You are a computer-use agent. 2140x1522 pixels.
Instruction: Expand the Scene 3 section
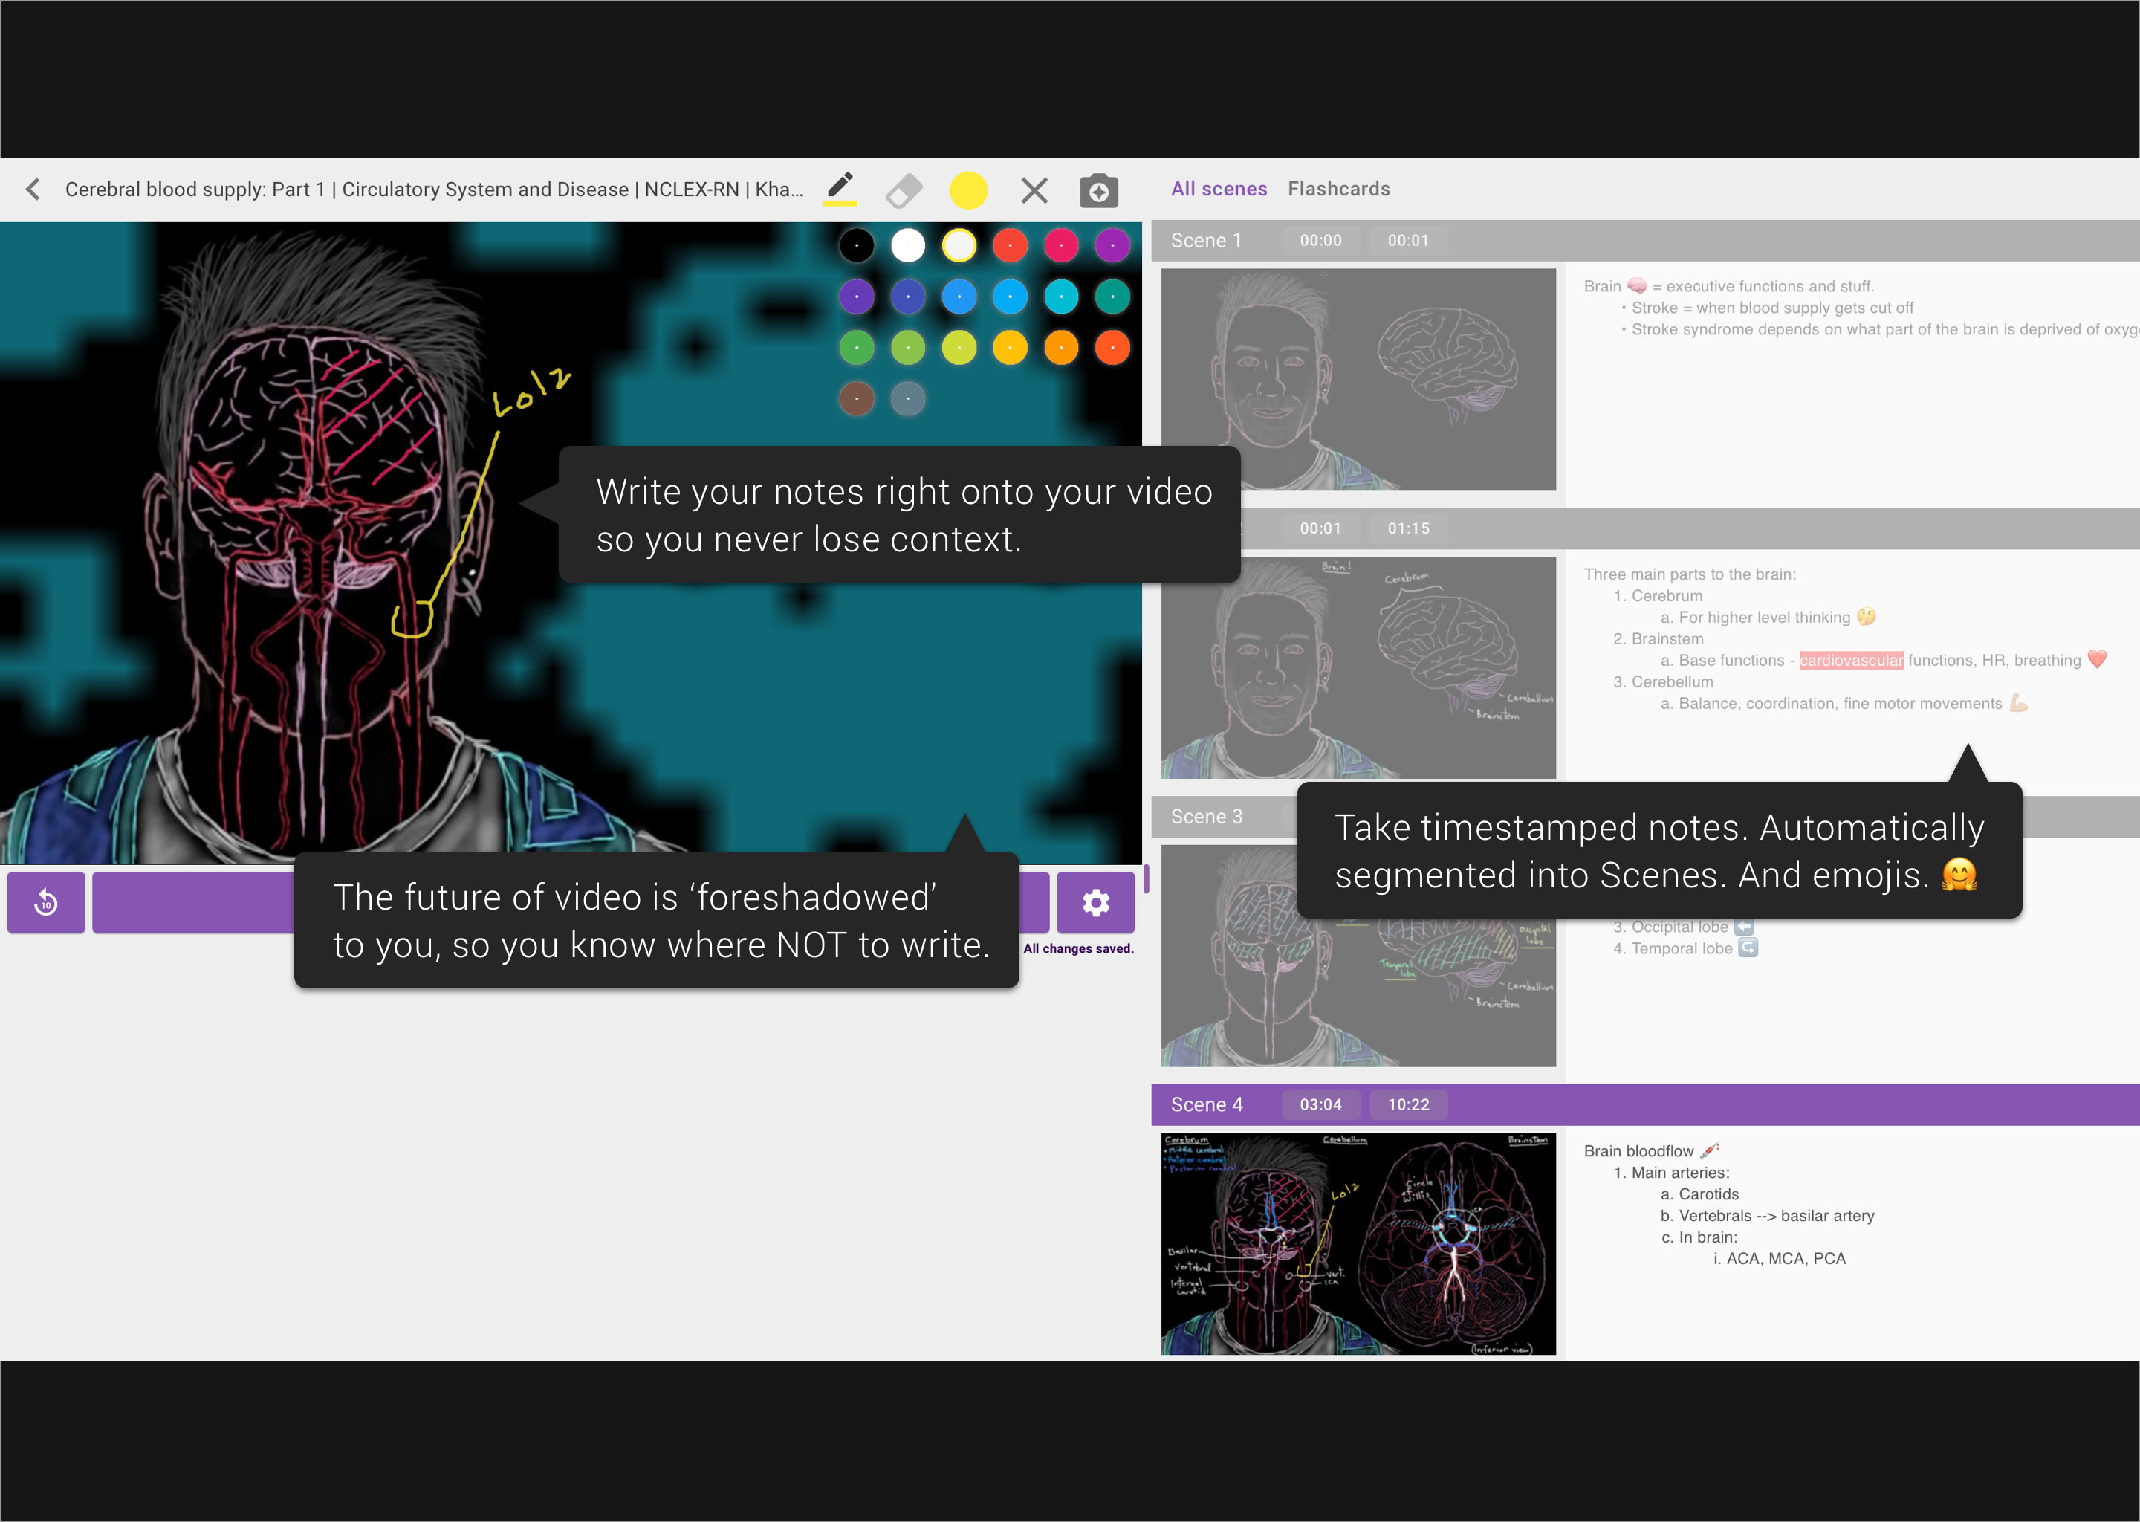click(x=1207, y=816)
